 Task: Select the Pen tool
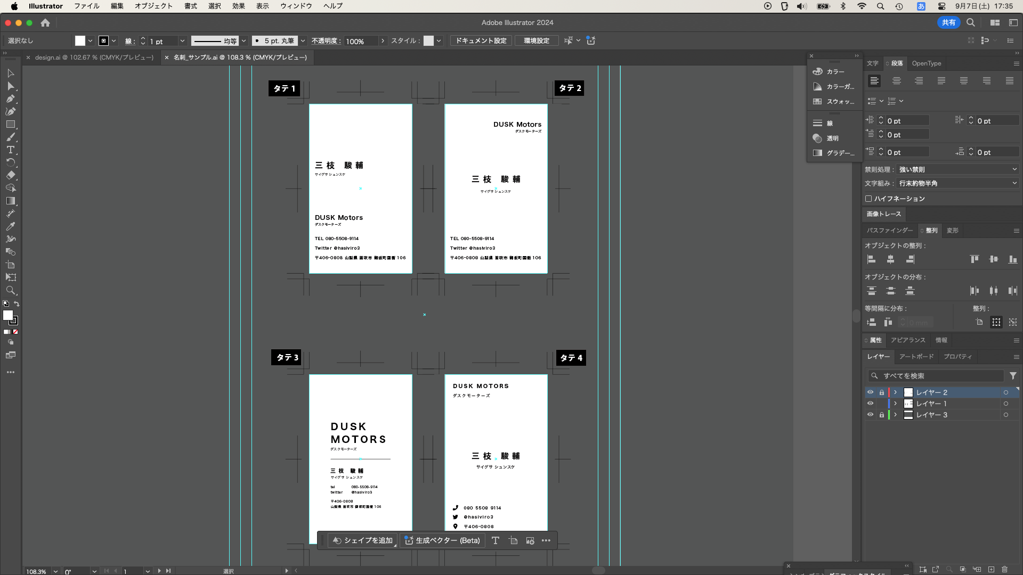pos(10,98)
